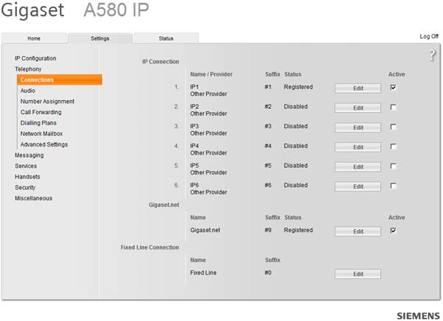This screenshot has width=443, height=321.
Task: Open Security section in sidebar
Action: tap(25, 188)
